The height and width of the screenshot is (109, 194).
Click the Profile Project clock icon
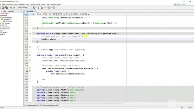[54, 8]
